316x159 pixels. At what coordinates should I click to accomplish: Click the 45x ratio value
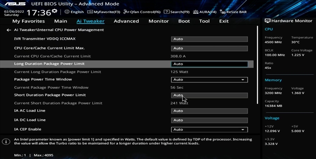coord(268,68)
